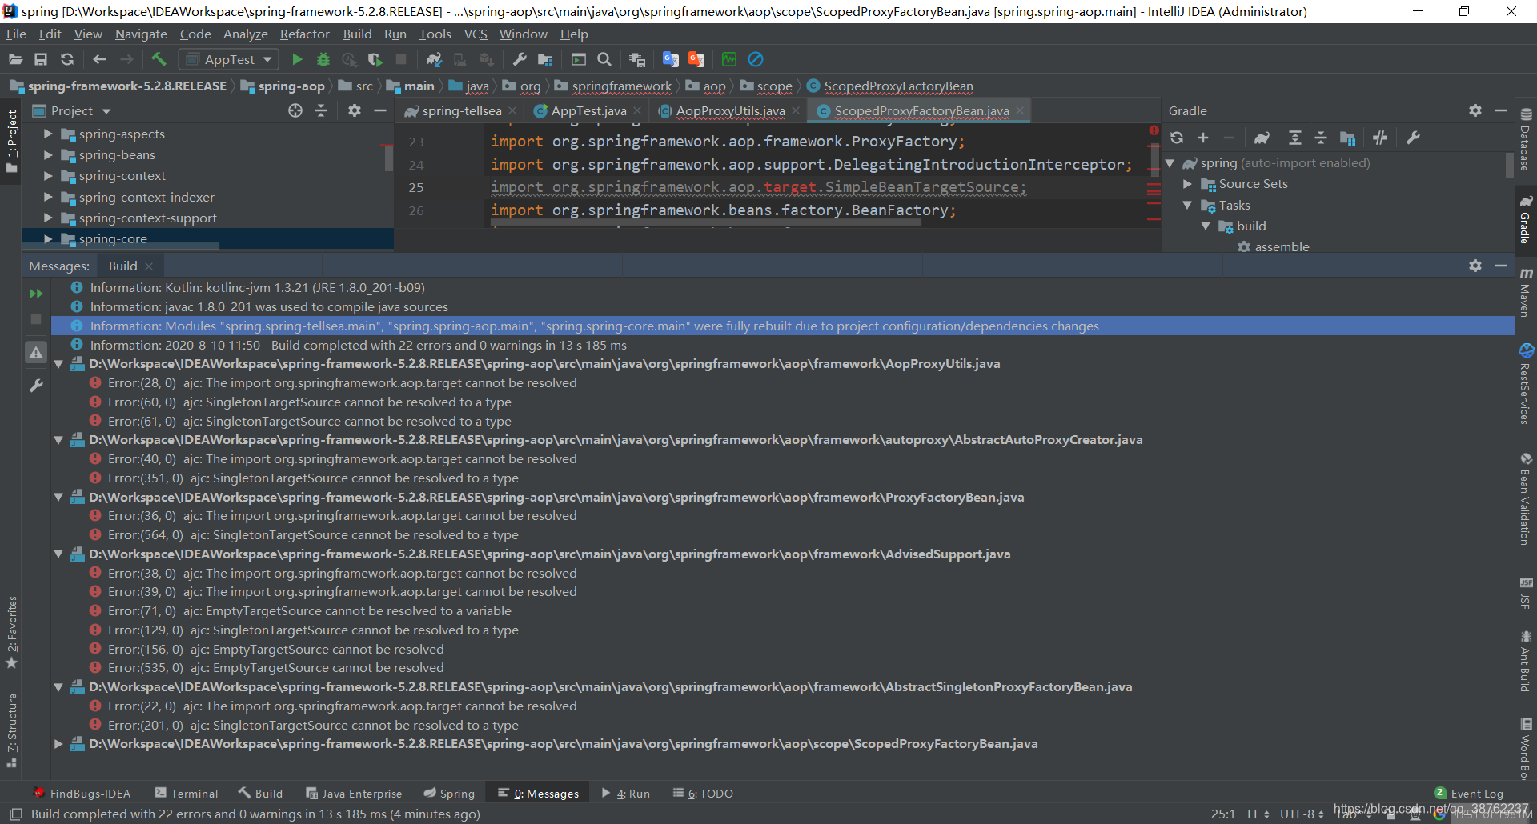Open the project structure icon
Image resolution: width=1537 pixels, height=824 pixels.
pyautogui.click(x=545, y=59)
